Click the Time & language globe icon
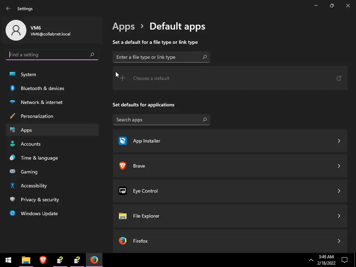Screen dimensions: 356x267 tap(13, 157)
